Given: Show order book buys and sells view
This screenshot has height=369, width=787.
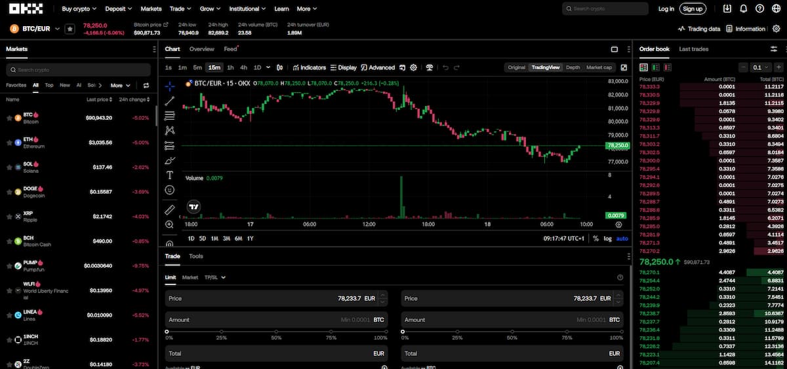Looking at the screenshot, I should pos(643,67).
